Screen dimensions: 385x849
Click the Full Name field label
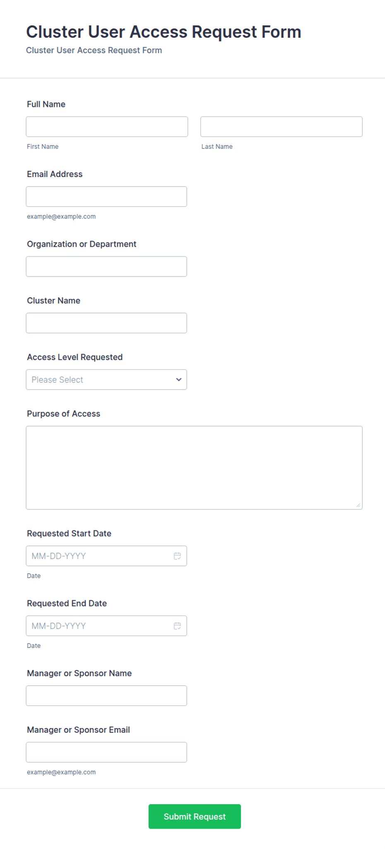(46, 104)
